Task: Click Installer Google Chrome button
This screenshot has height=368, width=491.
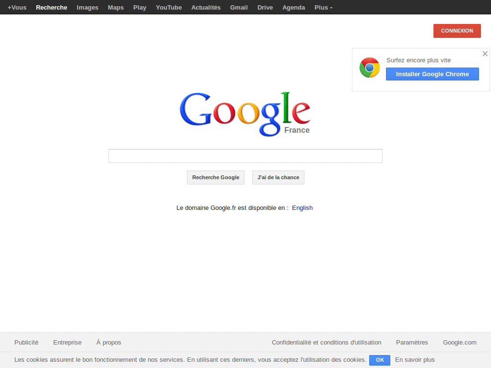Action: (x=432, y=74)
